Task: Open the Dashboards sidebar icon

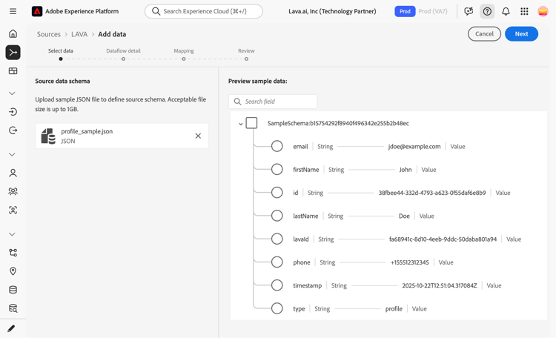Action: tap(13, 71)
